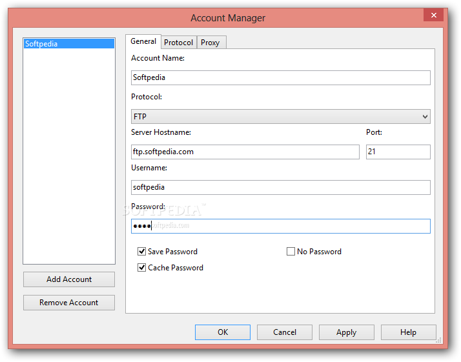
Task: Click the Server Hostname input field
Action: [x=245, y=152]
